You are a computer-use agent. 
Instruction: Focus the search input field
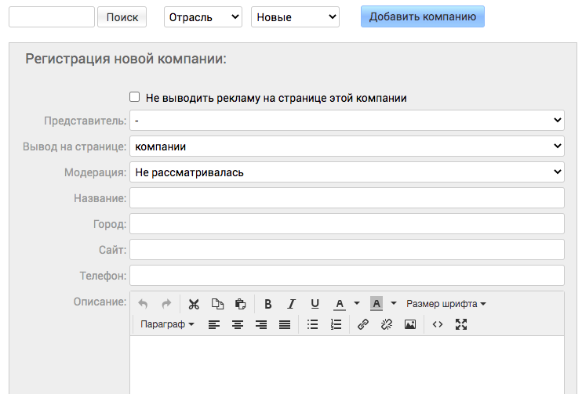coord(52,17)
